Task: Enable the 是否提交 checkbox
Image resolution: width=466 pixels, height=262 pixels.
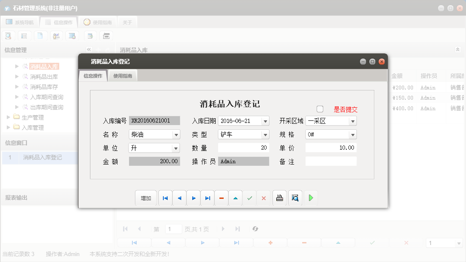Action: 320,109
